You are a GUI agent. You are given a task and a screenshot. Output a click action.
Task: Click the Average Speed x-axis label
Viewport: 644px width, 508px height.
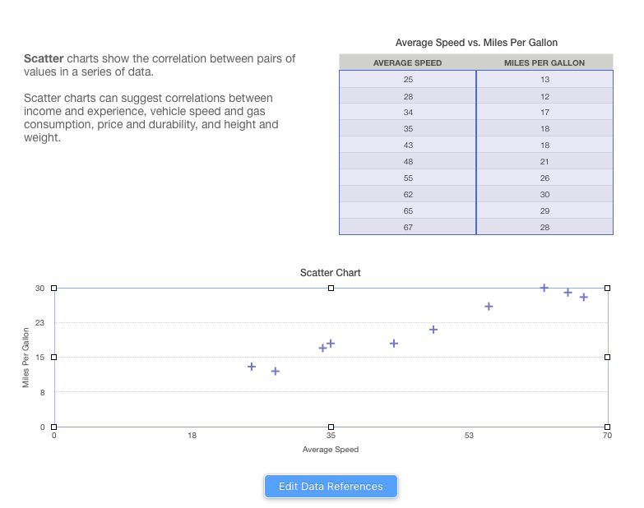tap(331, 450)
